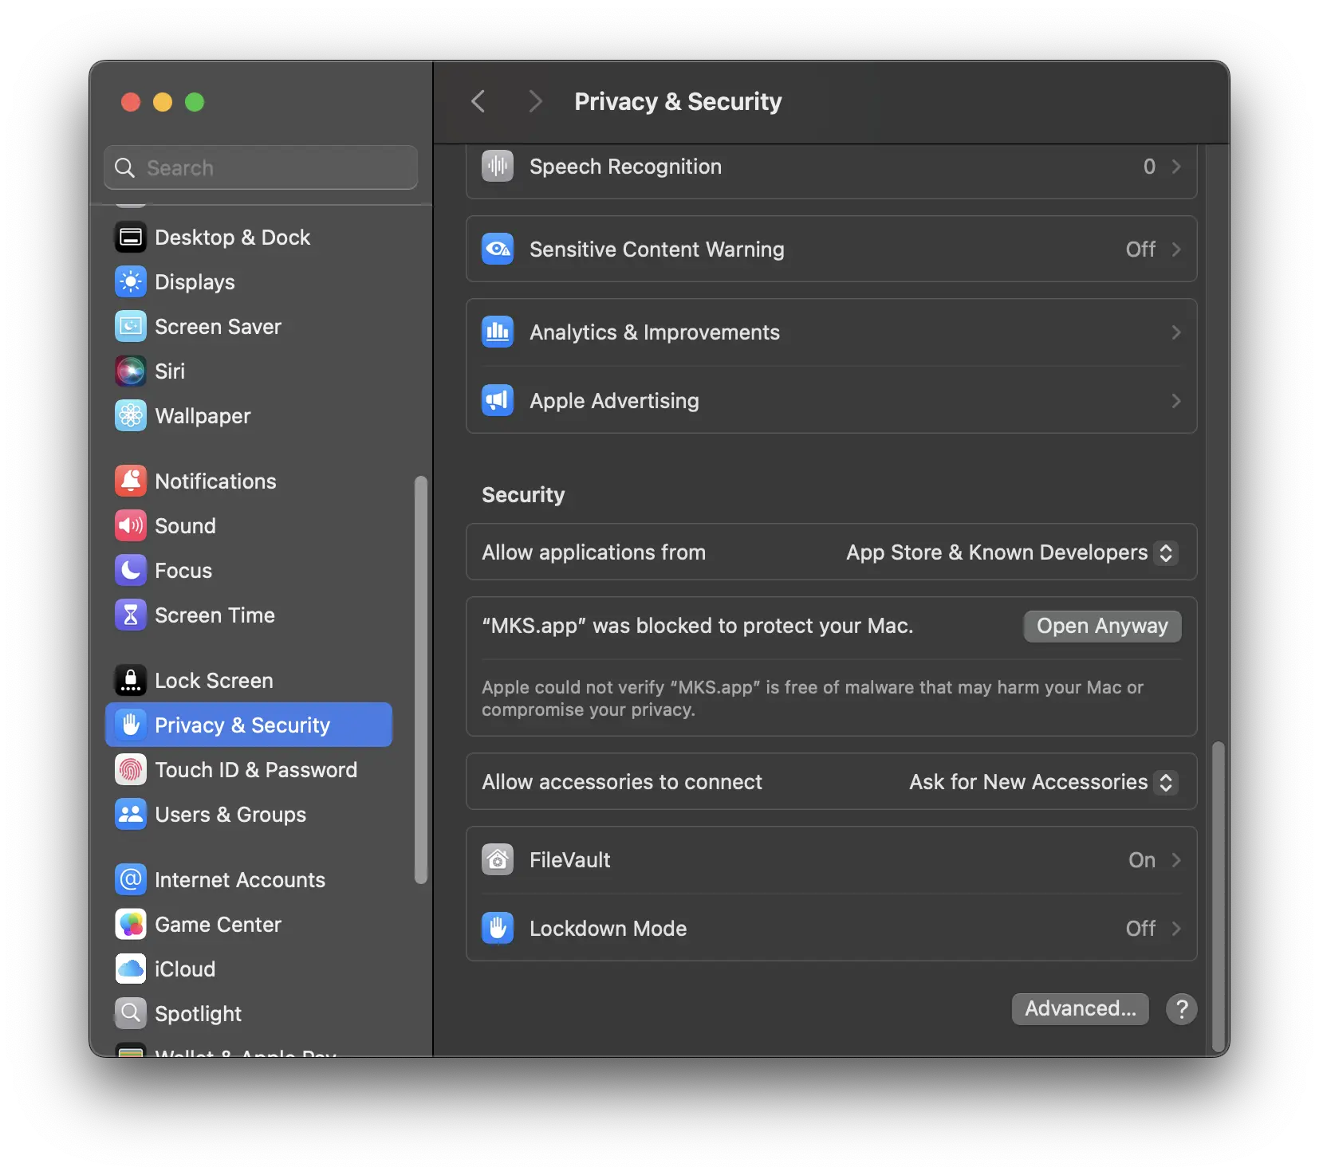1319x1175 pixels.
Task: Click the iCloud cloud icon
Action: click(x=131, y=969)
